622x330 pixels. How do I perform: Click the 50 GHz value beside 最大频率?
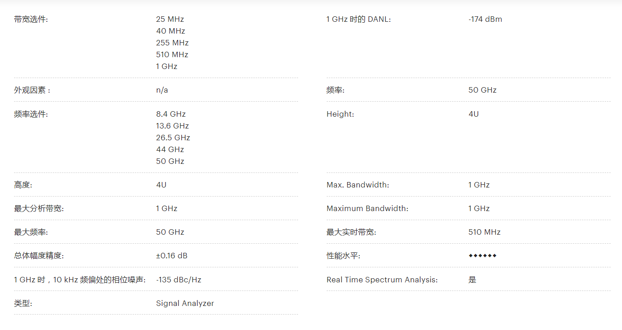pos(170,232)
